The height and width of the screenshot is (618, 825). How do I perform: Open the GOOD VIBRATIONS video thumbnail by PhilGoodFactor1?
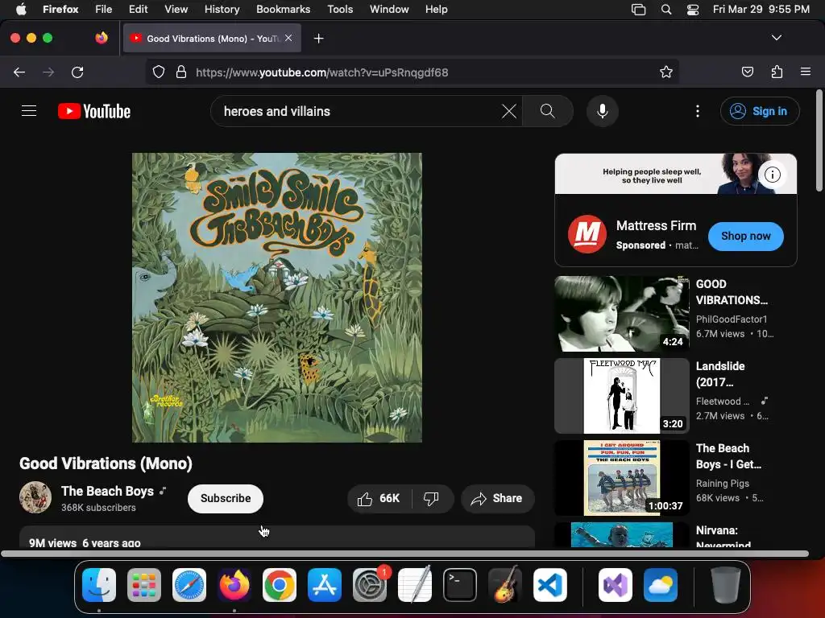click(621, 314)
